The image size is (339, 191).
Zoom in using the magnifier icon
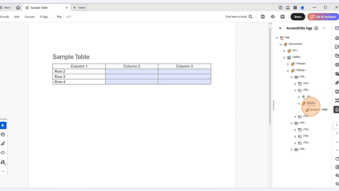[x=337, y=175]
